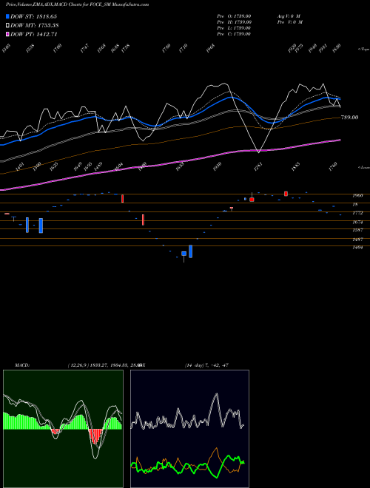Click the blue DOW ST legend swatch
Screen dimensions: 370x488
point(7,16)
